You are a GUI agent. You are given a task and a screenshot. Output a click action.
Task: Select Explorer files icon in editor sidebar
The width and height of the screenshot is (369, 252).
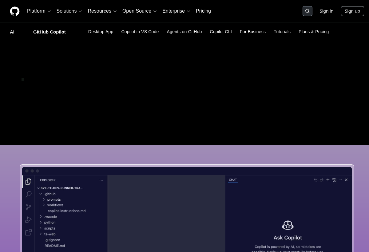(x=28, y=182)
